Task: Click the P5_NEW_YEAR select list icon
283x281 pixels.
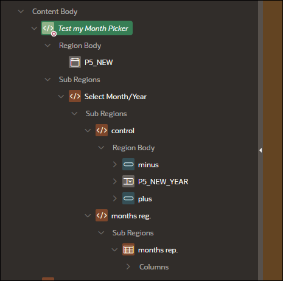Action: pos(128,181)
